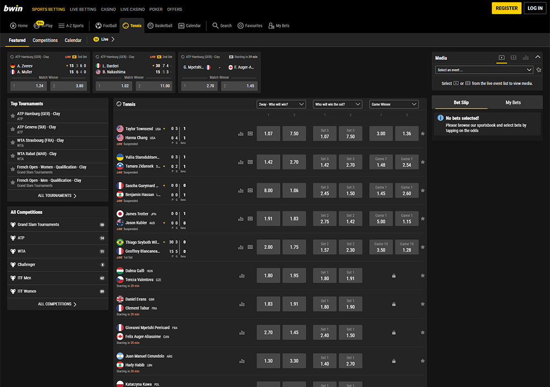
Task: Open stats for Galfi vs Valentova match
Action: click(x=242, y=275)
